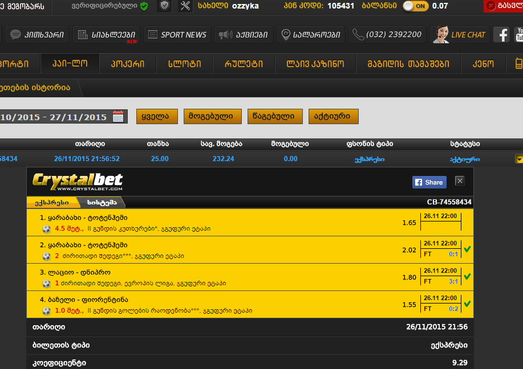This screenshot has height=369, width=523.
Task: Select სლოტი menu tab
Action: tap(184, 63)
